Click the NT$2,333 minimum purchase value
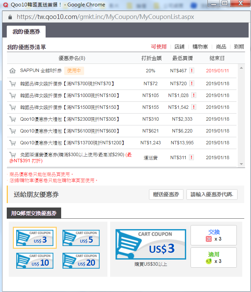 182,119
